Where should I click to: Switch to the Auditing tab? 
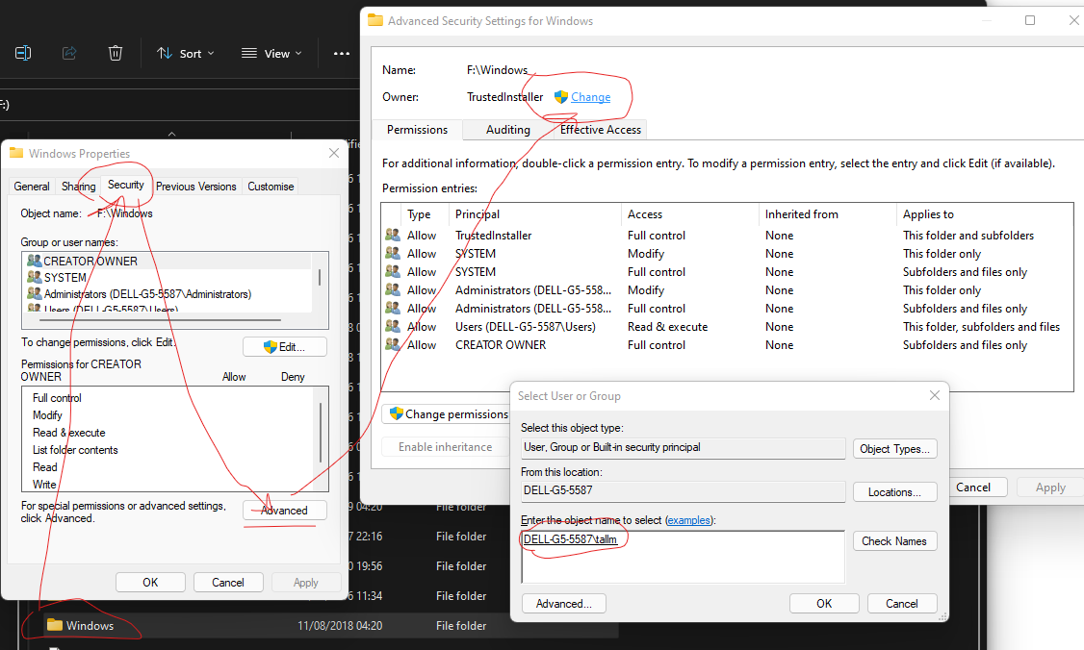tap(507, 130)
